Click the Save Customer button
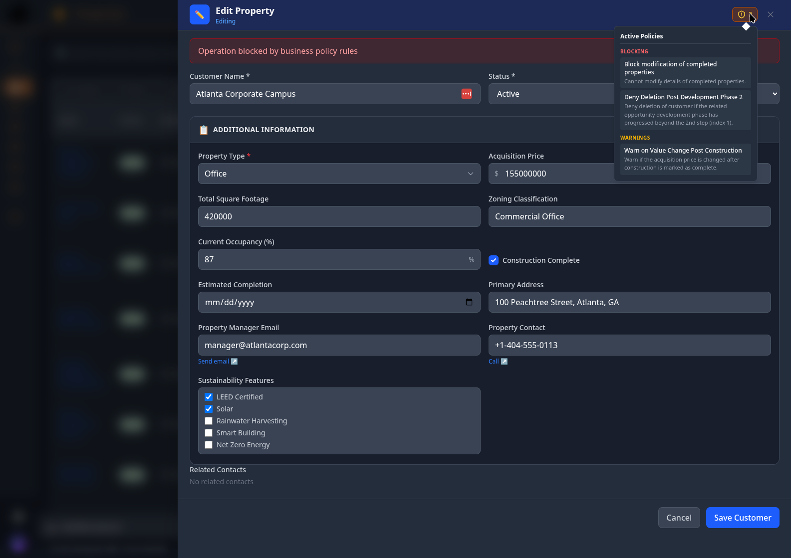 point(742,518)
